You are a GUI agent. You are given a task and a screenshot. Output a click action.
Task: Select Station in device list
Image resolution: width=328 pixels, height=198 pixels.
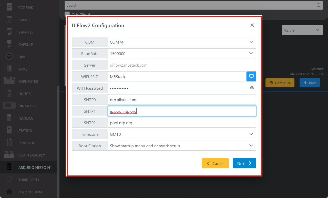(25, 131)
